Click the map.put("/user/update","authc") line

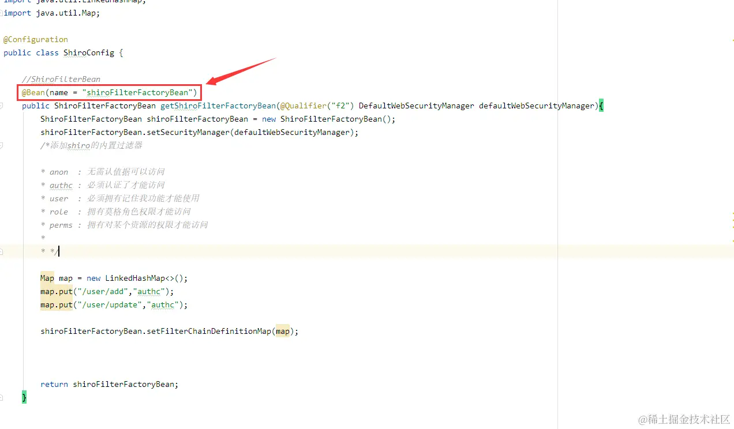[x=114, y=304]
